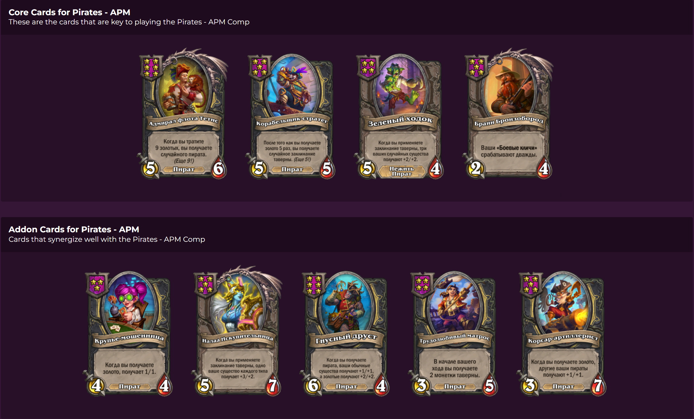The height and width of the screenshot is (419, 694).
Task: Click the Core Cards for Pirates heading
Action: [x=69, y=12]
